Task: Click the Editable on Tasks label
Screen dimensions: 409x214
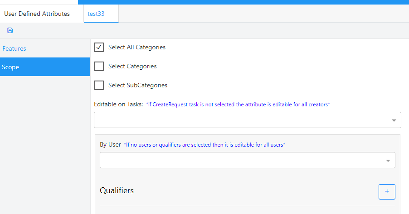Action: 118,104
